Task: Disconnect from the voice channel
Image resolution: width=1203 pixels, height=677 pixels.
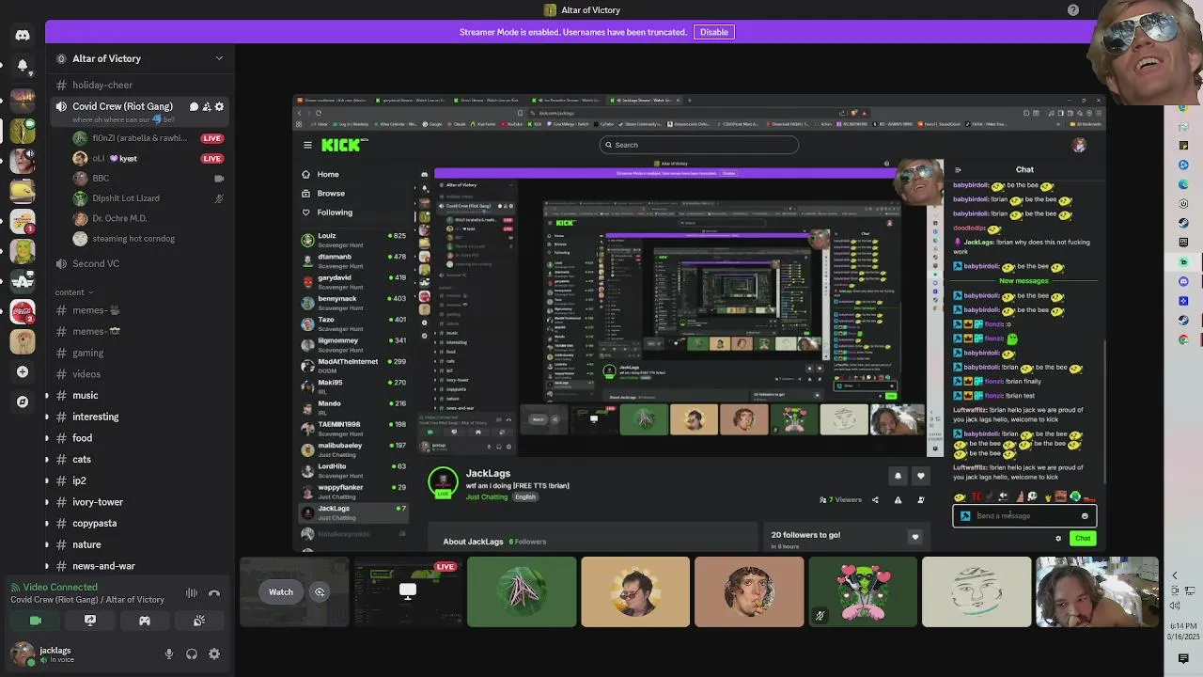Action: (214, 593)
